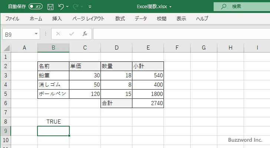Viewport: 270px width, 148px height.
Task: Select cell B8 showing TRUE
Action: 53,122
